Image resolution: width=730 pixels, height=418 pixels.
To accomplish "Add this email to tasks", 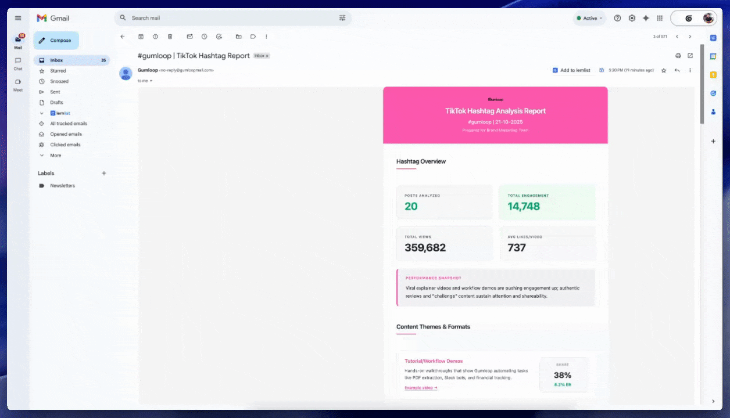I will click(x=219, y=37).
